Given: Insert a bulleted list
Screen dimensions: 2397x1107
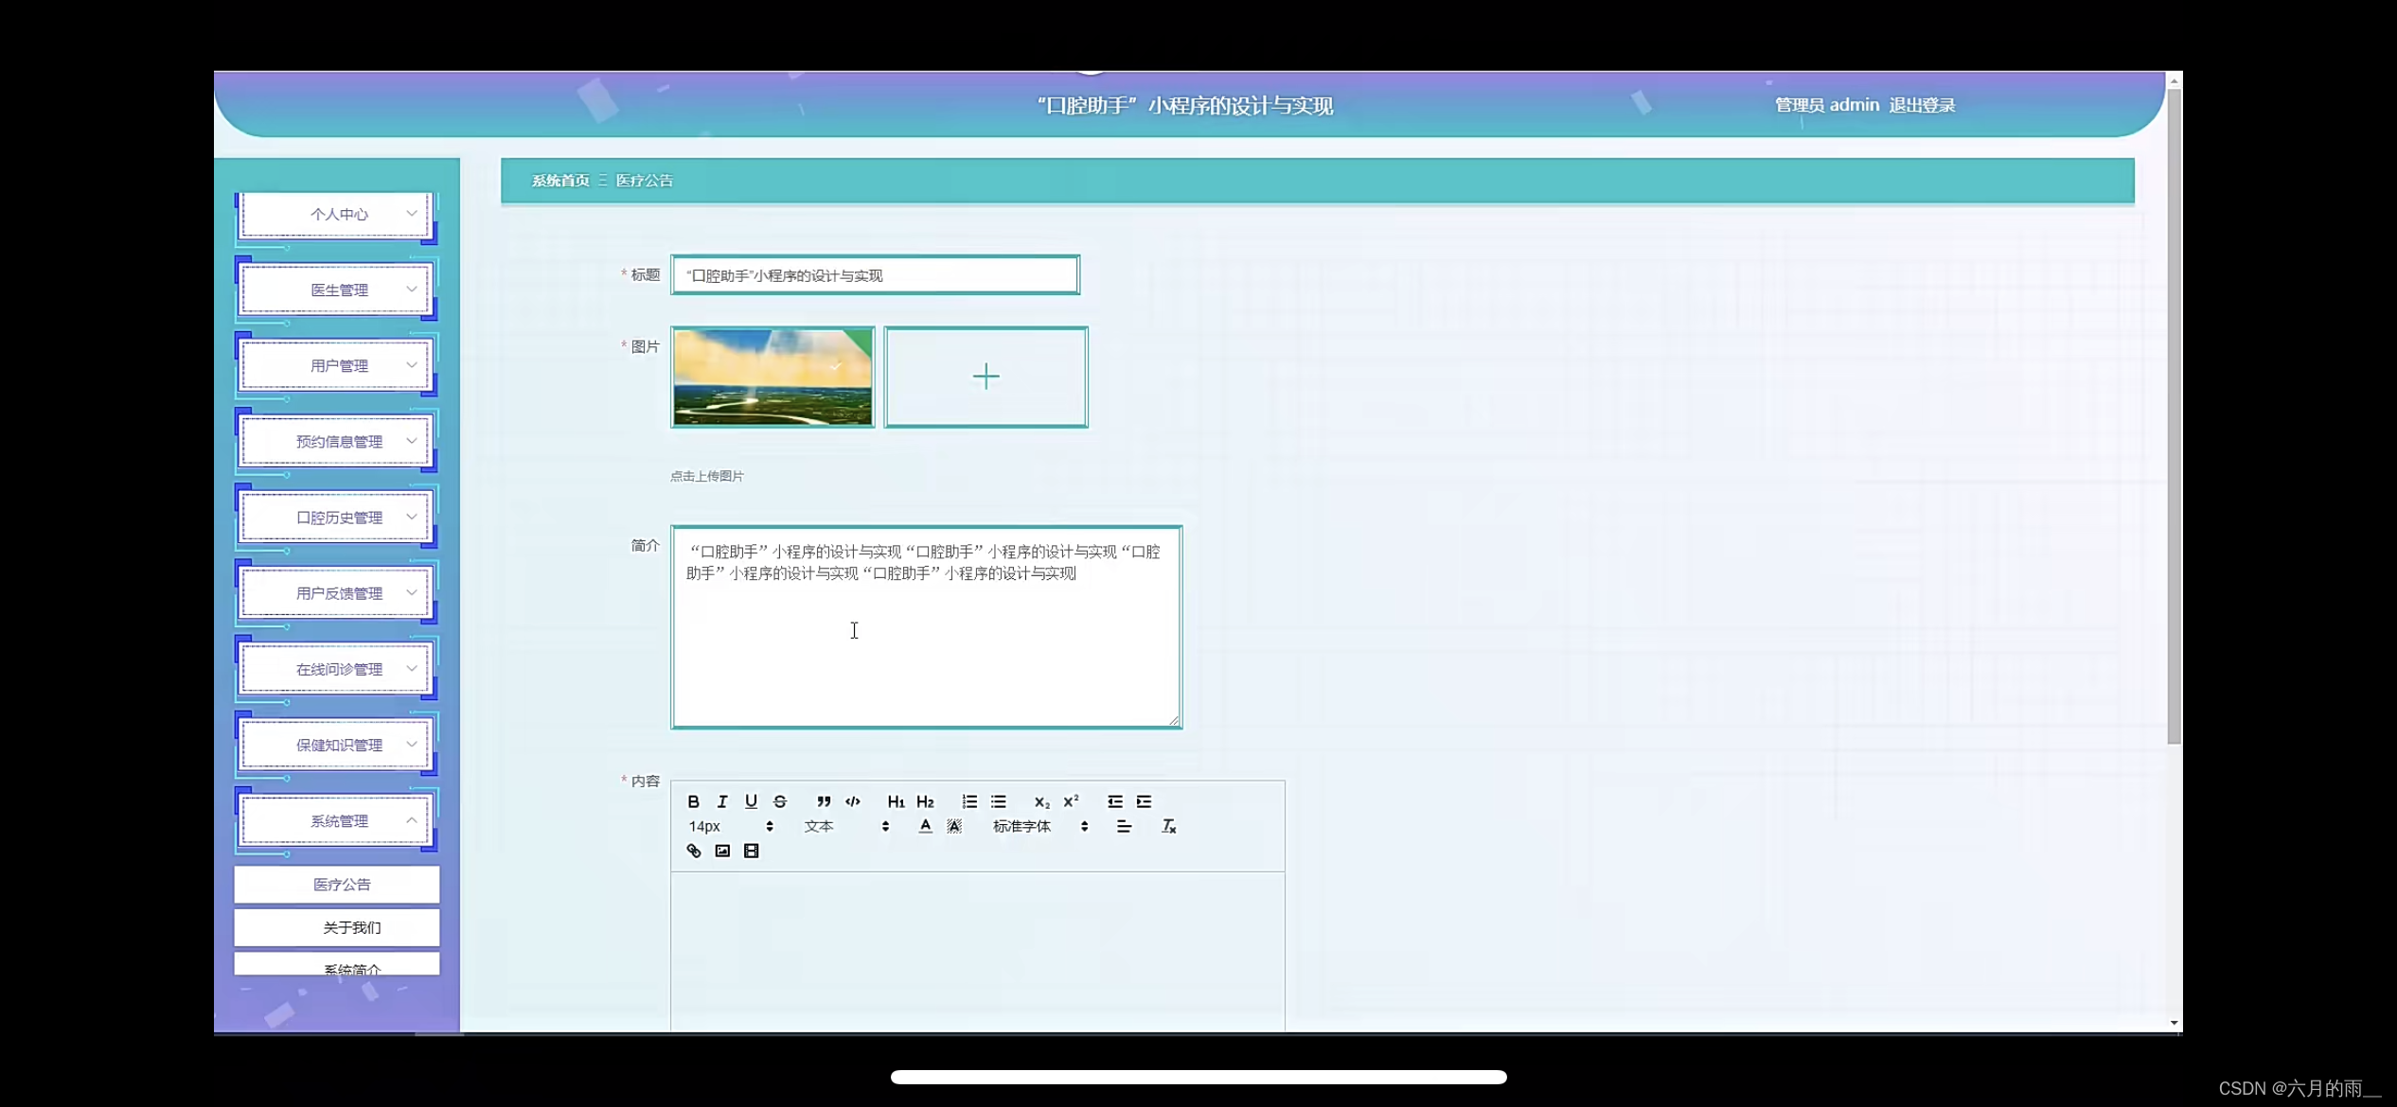Looking at the screenshot, I should coord(999,801).
